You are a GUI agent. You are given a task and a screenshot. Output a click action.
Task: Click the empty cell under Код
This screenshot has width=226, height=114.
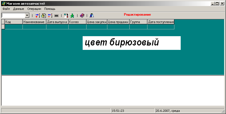coord(14,27)
